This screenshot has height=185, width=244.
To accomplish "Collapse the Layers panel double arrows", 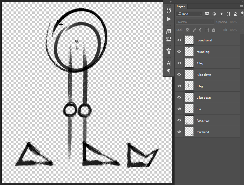I will (x=242, y=2).
